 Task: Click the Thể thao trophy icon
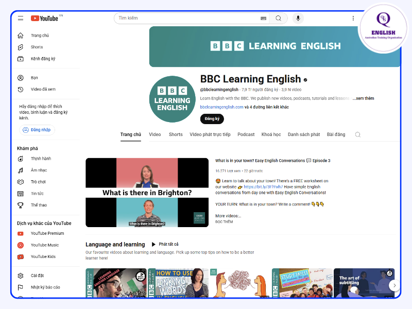coord(21,205)
